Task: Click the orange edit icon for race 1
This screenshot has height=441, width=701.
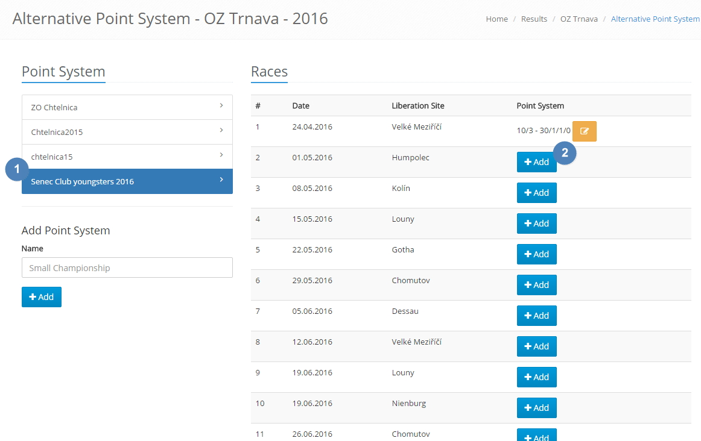Action: click(x=584, y=131)
